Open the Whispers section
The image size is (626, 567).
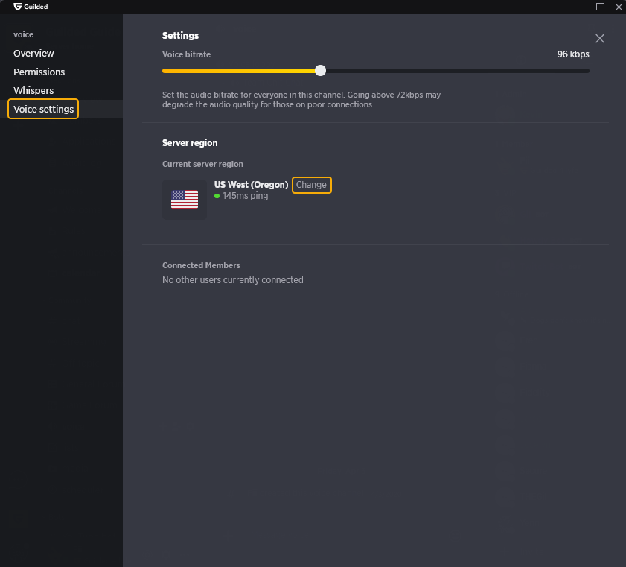click(33, 91)
